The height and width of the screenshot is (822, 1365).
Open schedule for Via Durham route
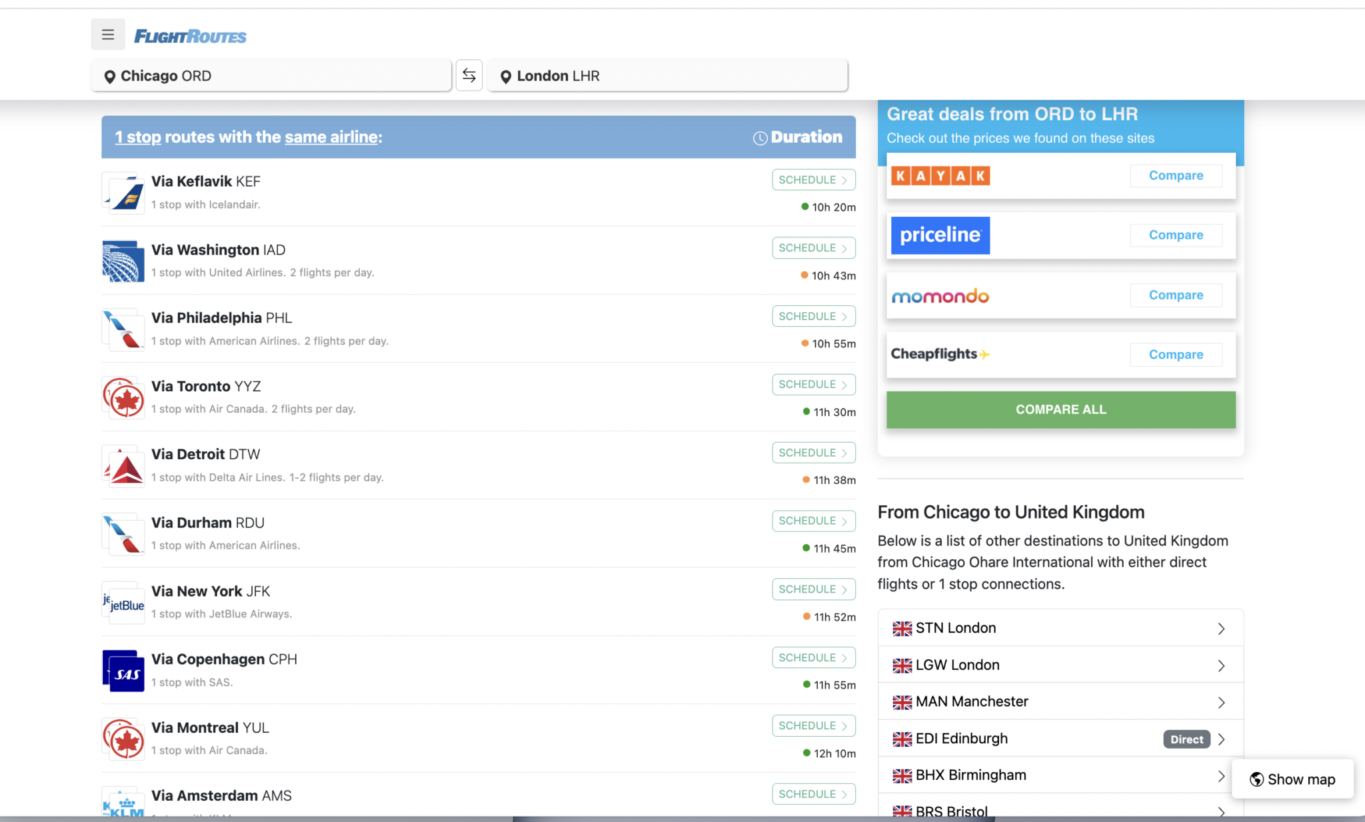pyautogui.click(x=813, y=521)
